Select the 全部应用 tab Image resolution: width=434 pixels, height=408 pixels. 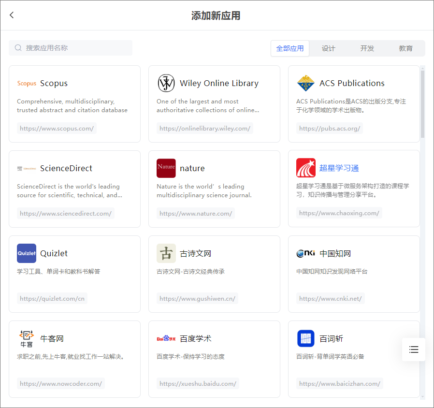pos(290,48)
